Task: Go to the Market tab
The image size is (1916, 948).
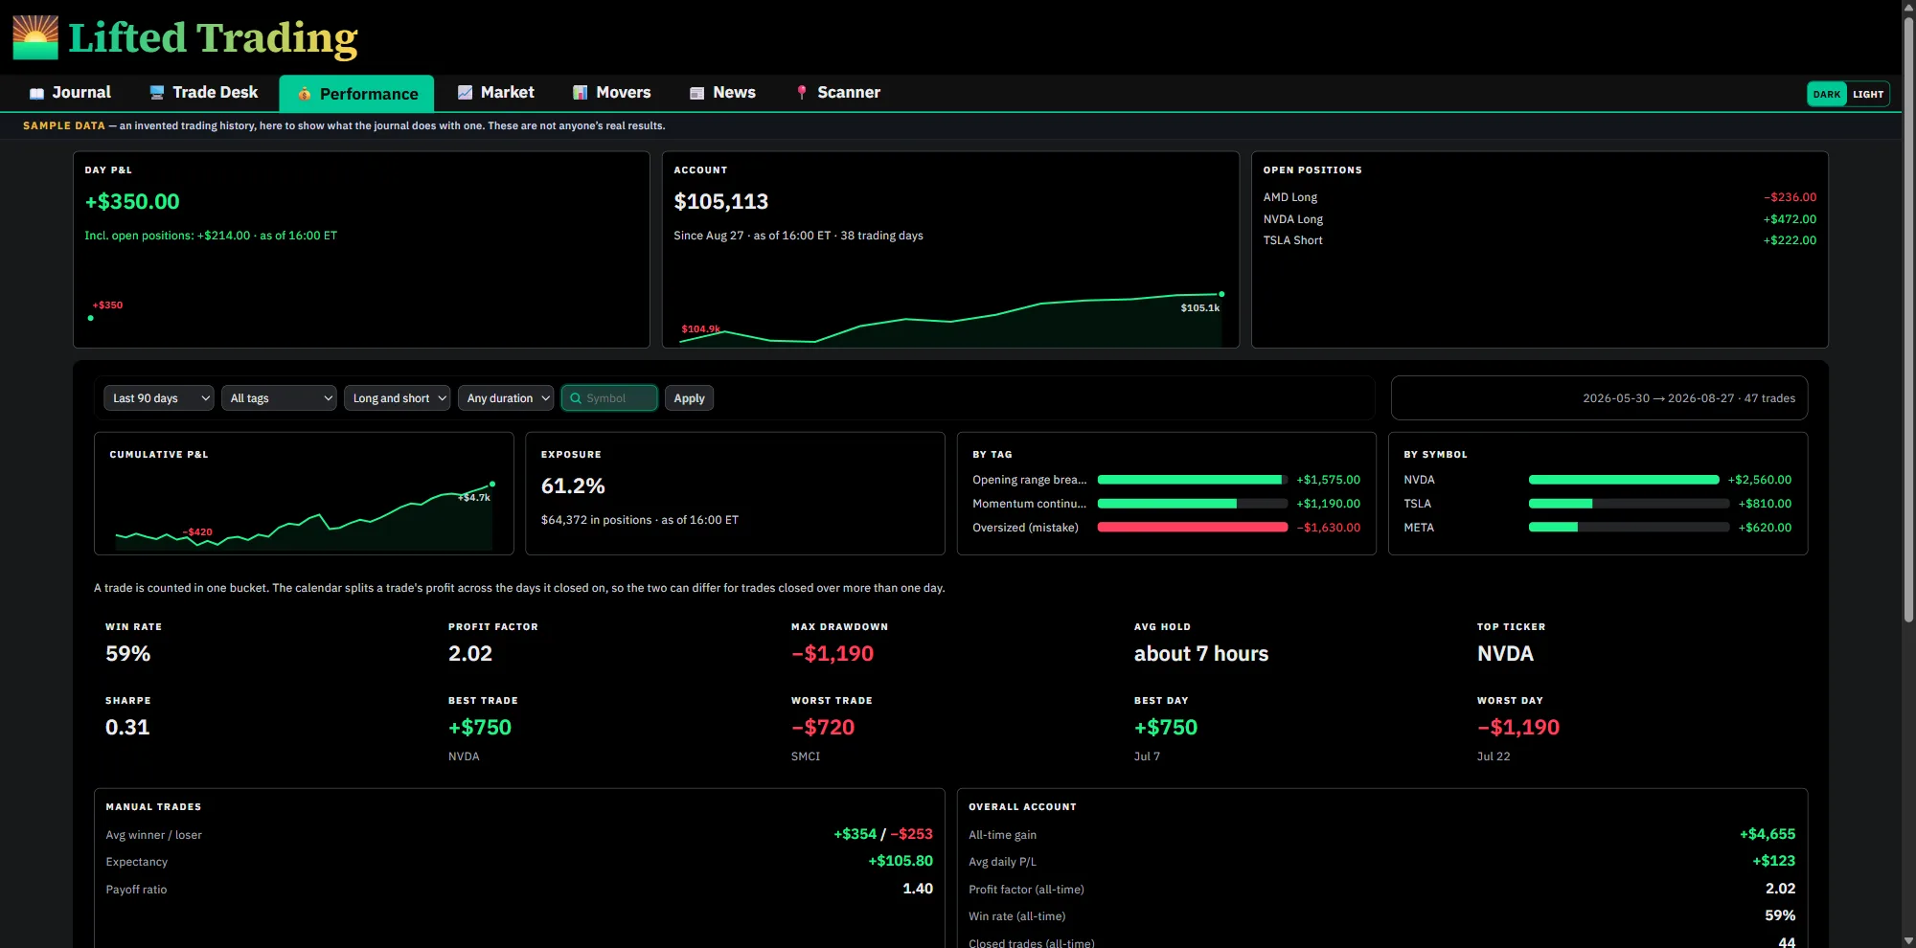Action: (495, 93)
